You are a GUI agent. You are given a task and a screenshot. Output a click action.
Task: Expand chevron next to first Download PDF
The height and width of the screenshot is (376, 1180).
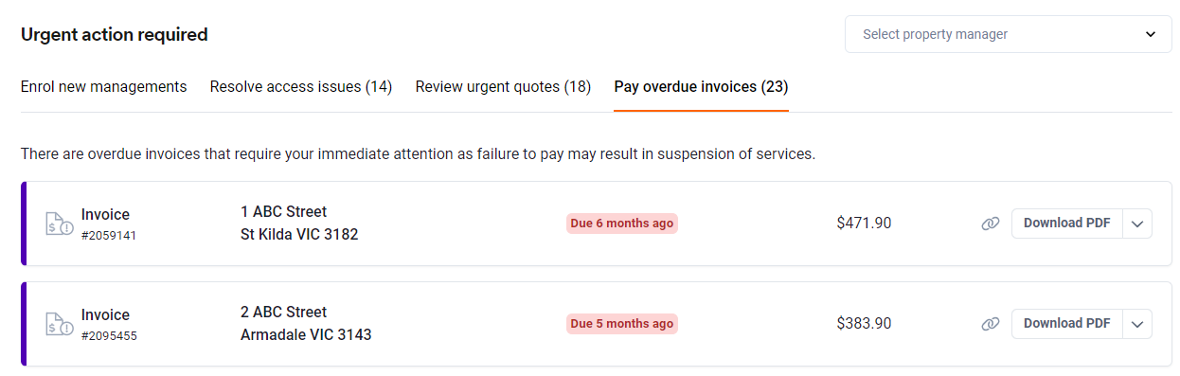pyautogui.click(x=1137, y=224)
